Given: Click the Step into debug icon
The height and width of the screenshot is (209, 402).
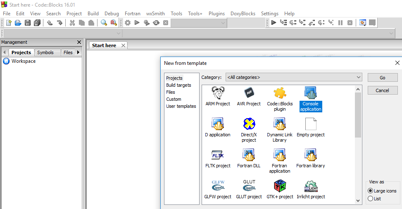Looking at the screenshot, I should [x=302, y=23].
